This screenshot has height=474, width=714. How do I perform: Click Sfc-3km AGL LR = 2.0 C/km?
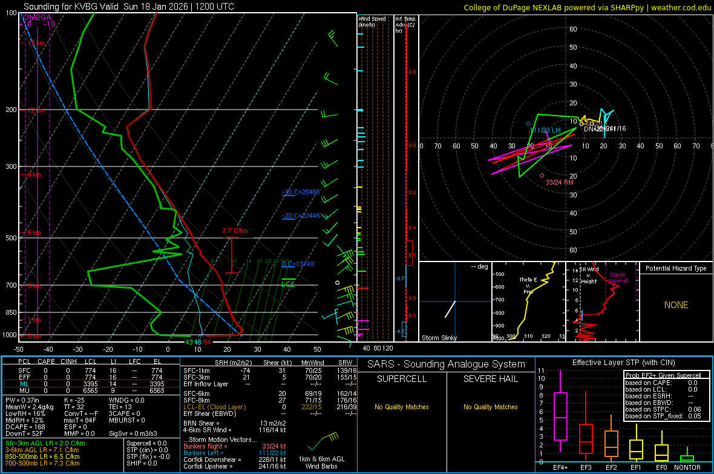tap(45, 443)
